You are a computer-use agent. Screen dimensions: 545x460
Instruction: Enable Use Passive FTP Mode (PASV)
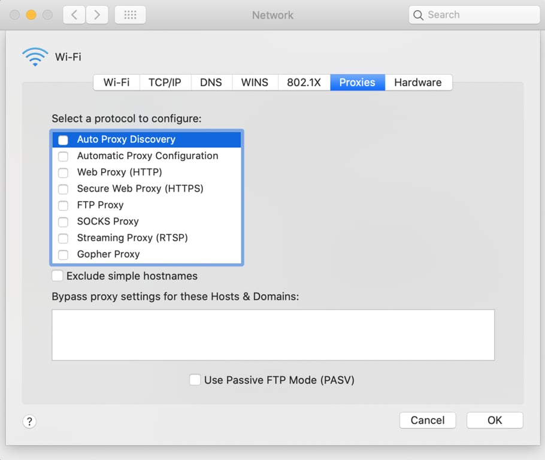click(195, 379)
